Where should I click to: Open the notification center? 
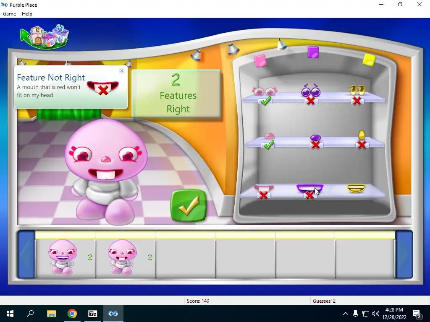coord(417,314)
